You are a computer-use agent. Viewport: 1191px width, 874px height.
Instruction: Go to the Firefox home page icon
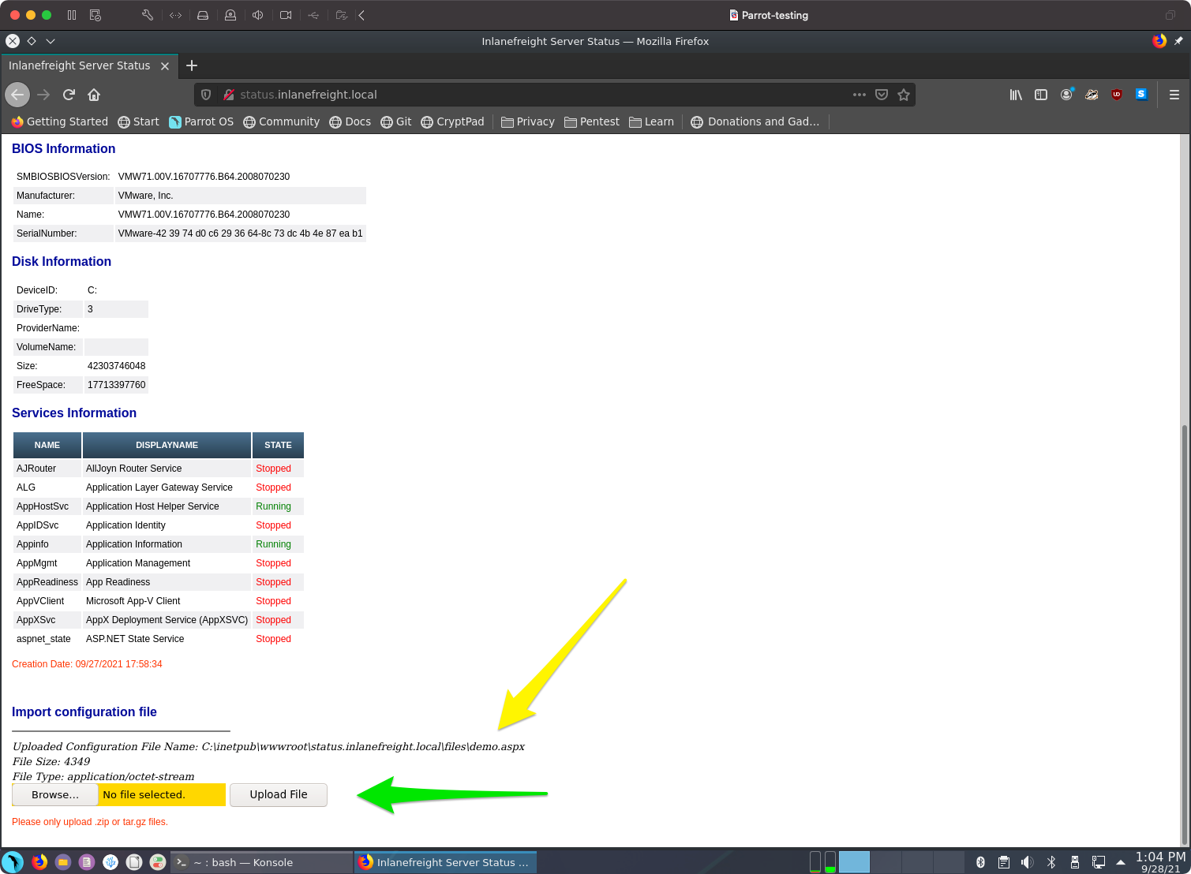pyautogui.click(x=94, y=95)
